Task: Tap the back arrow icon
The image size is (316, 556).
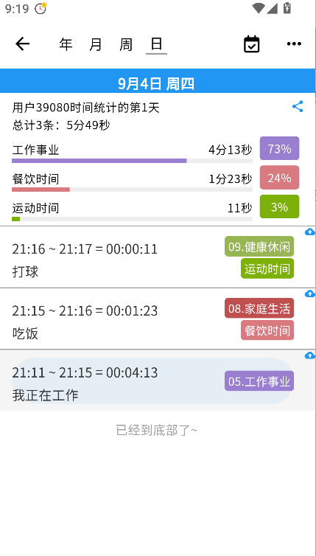Action: point(22,44)
